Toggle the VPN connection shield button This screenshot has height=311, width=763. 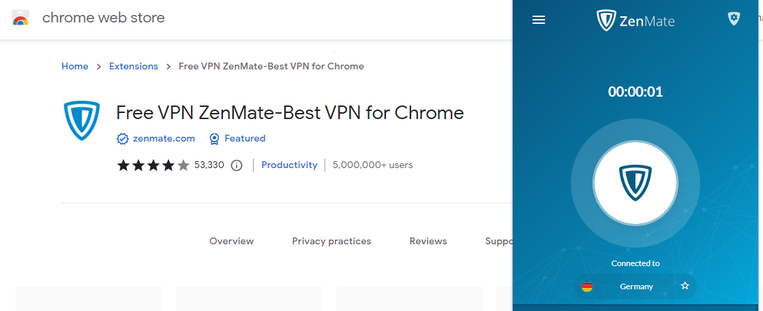(635, 182)
